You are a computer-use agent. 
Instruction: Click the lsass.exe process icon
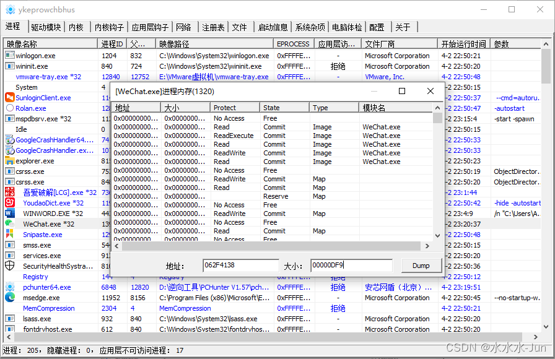(10, 319)
